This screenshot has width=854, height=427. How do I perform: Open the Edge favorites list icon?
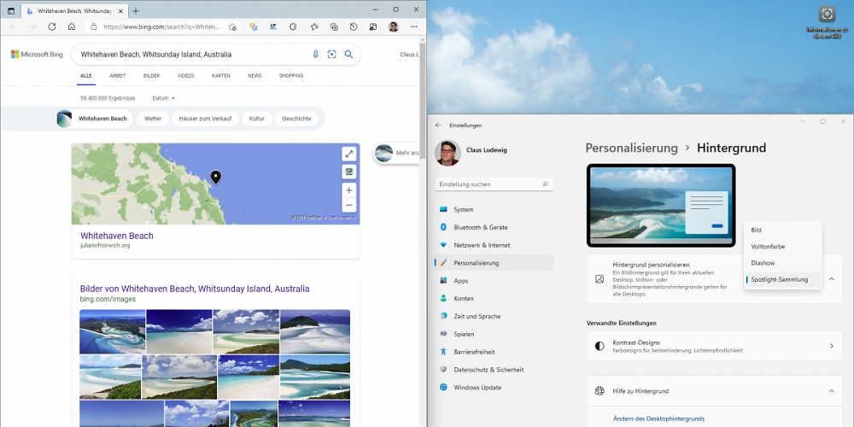coord(314,26)
